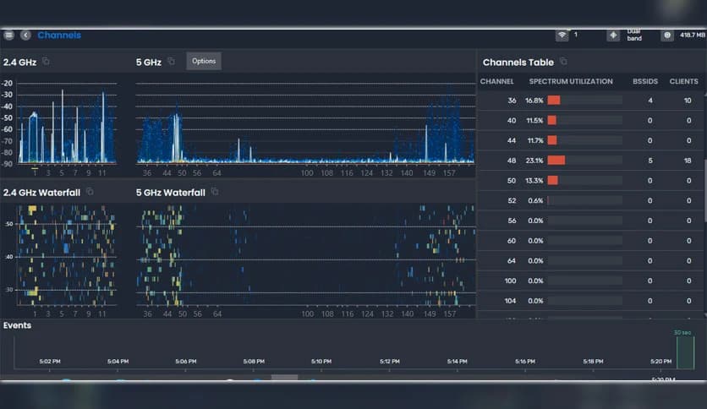The width and height of the screenshot is (707, 409).
Task: Copy the 5 GHz Waterfall chart
Action: [x=215, y=192]
